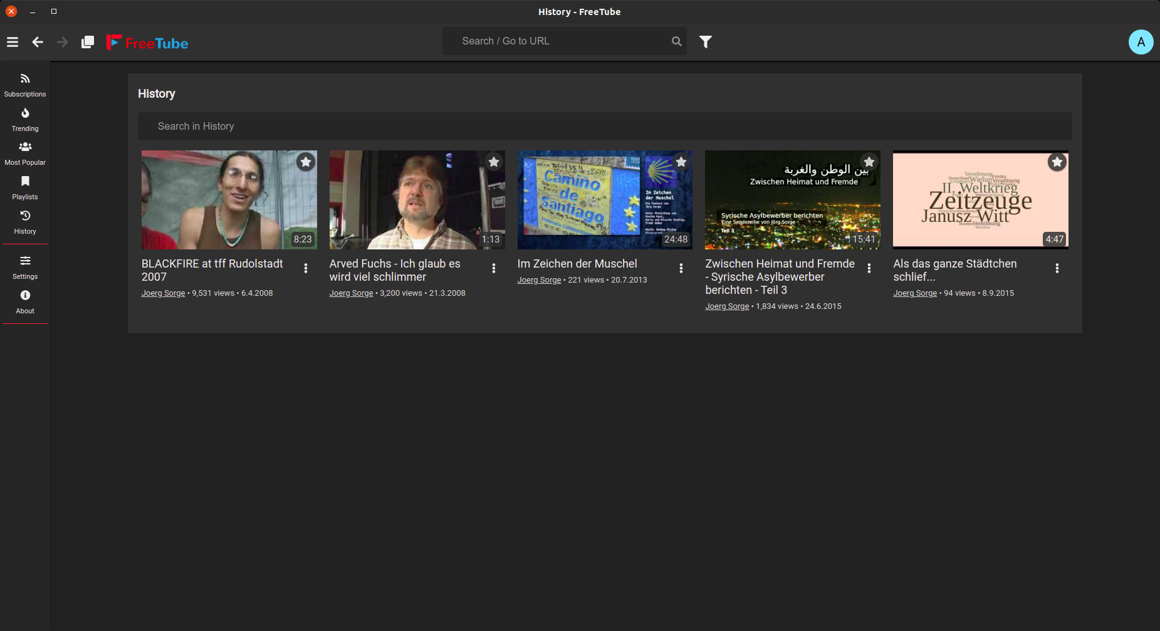The image size is (1160, 631).
Task: Open the profile avatar menu
Action: (1141, 42)
